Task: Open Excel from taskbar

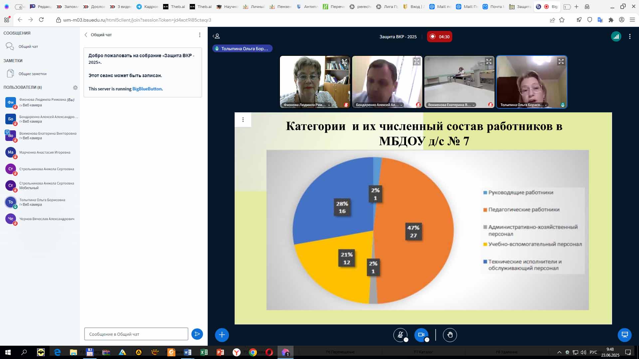Action: 204,352
